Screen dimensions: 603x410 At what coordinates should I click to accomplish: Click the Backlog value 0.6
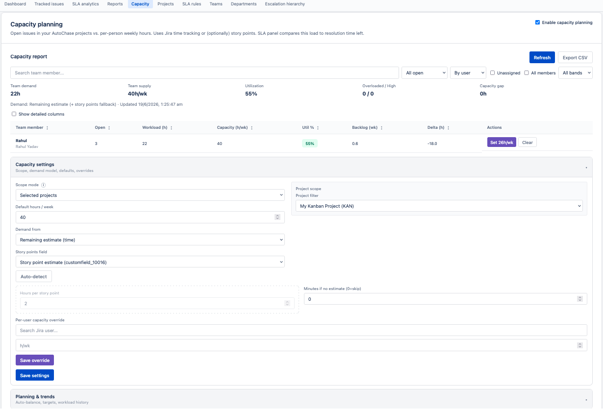355,144
